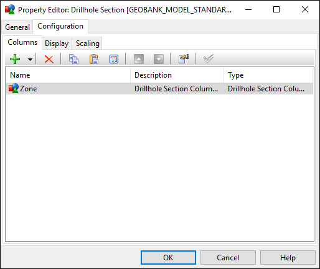Click the Move Down arrow icon
This screenshot has width=320, height=269.
[x=159, y=59]
